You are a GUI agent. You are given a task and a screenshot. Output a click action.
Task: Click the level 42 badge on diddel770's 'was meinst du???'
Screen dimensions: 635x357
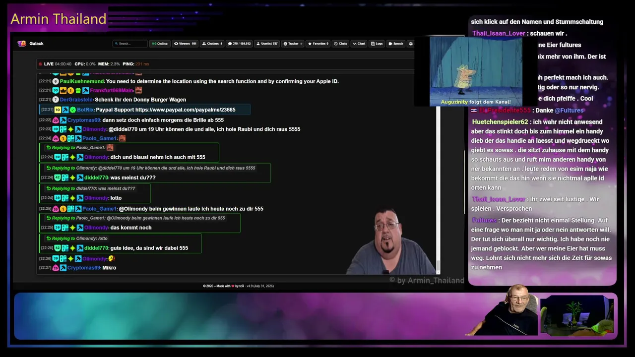[58, 178]
